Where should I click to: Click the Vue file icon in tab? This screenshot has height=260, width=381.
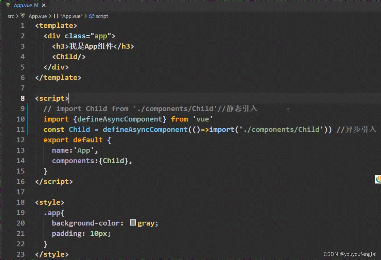(x=8, y=5)
